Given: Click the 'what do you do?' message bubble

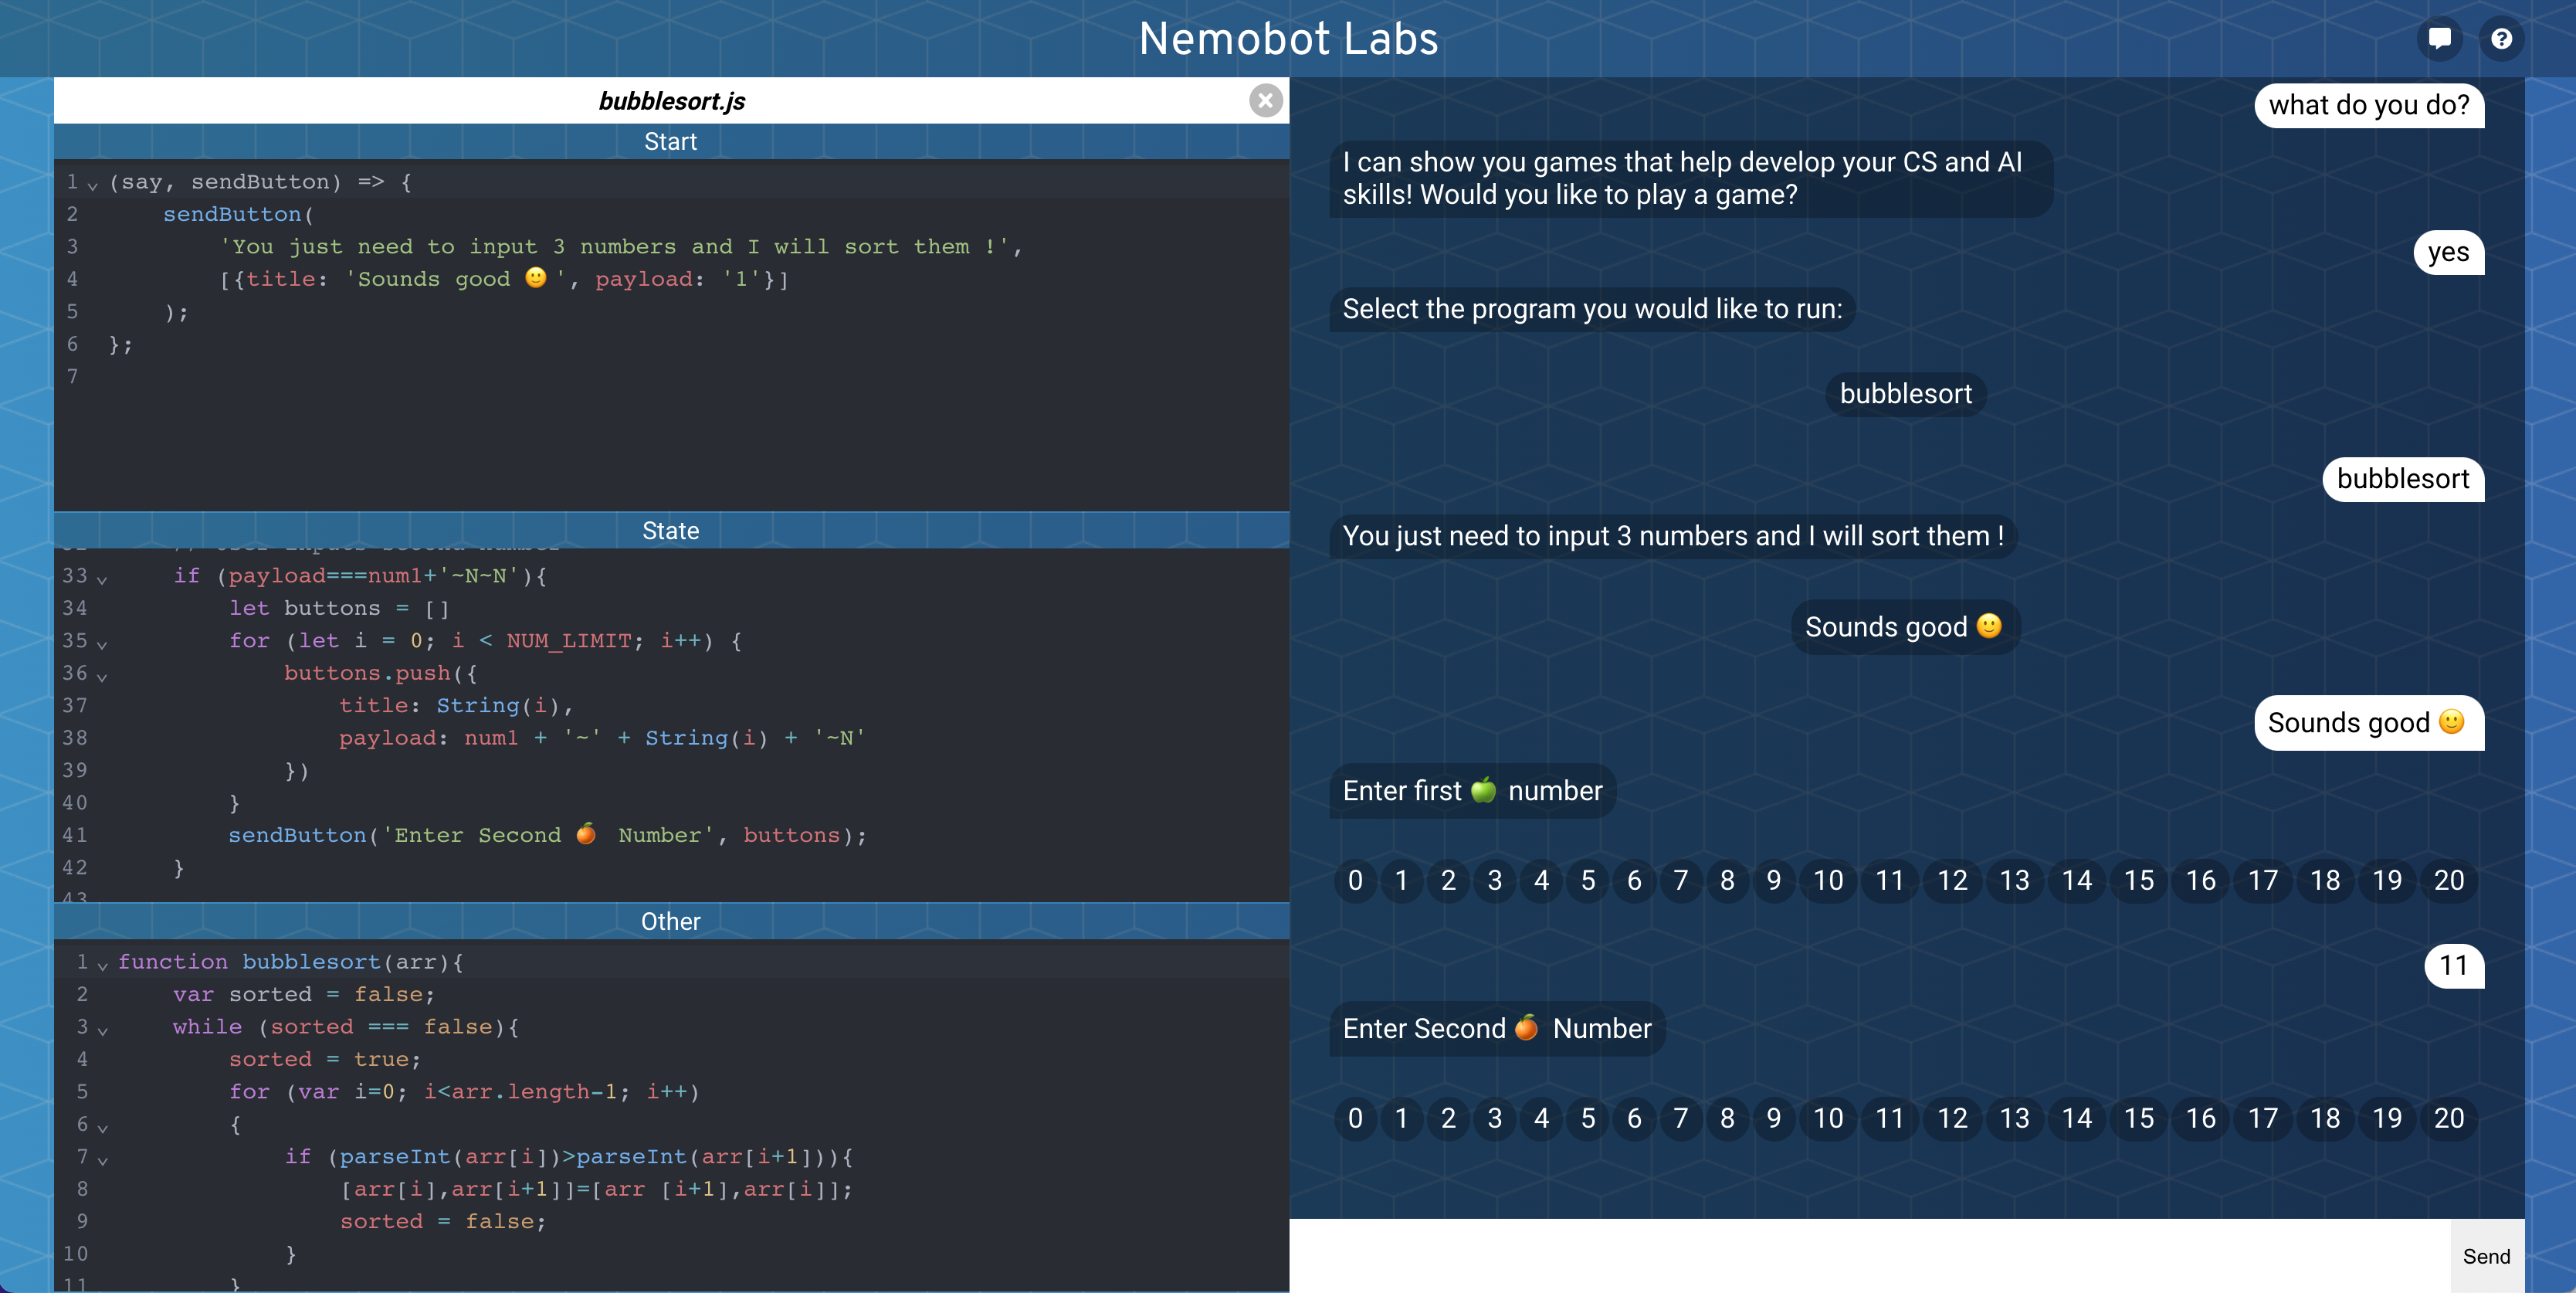Looking at the screenshot, I should 2368,105.
